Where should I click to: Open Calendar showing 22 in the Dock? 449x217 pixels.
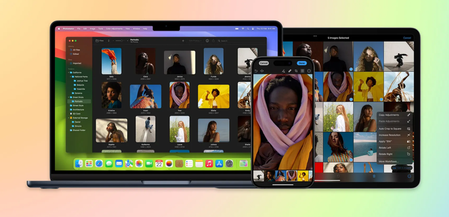[159, 164]
